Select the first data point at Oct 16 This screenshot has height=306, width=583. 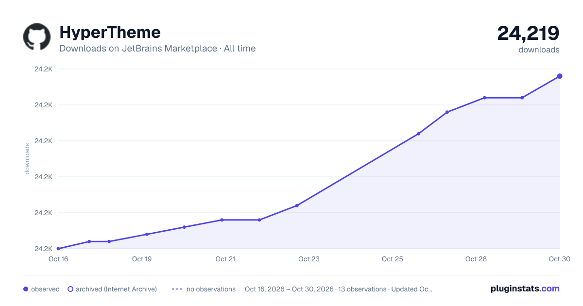click(58, 249)
